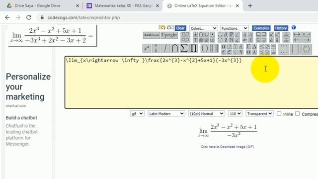Click inside the yellow LaTeX code text area
Image resolution: width=318 pixels, height=179 pixels.
pos(191,82)
